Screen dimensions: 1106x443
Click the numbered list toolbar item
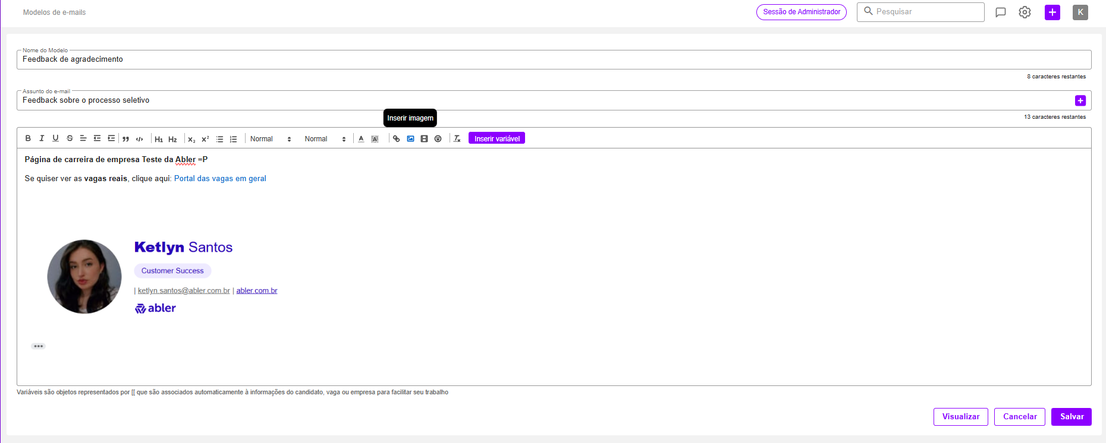pyautogui.click(x=234, y=139)
